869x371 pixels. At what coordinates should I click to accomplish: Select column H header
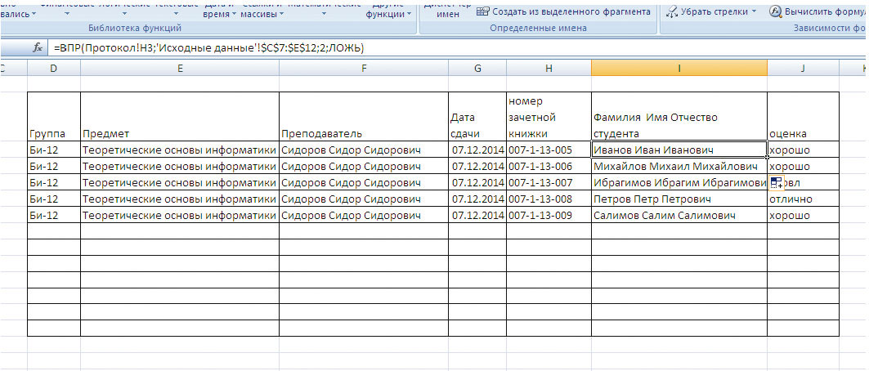[549, 68]
